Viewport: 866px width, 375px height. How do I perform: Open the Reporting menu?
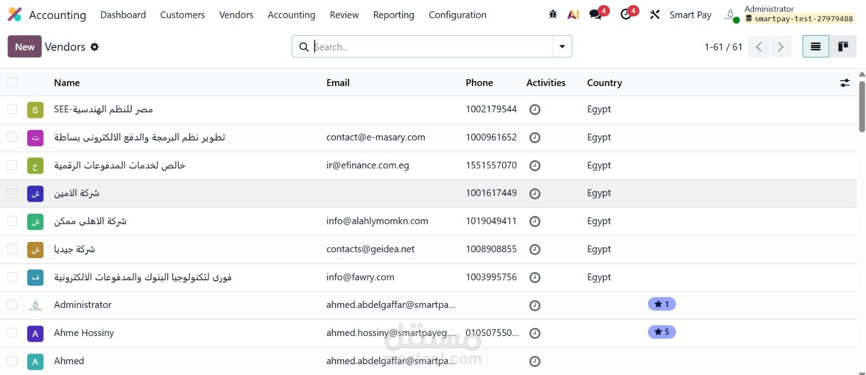[393, 15]
